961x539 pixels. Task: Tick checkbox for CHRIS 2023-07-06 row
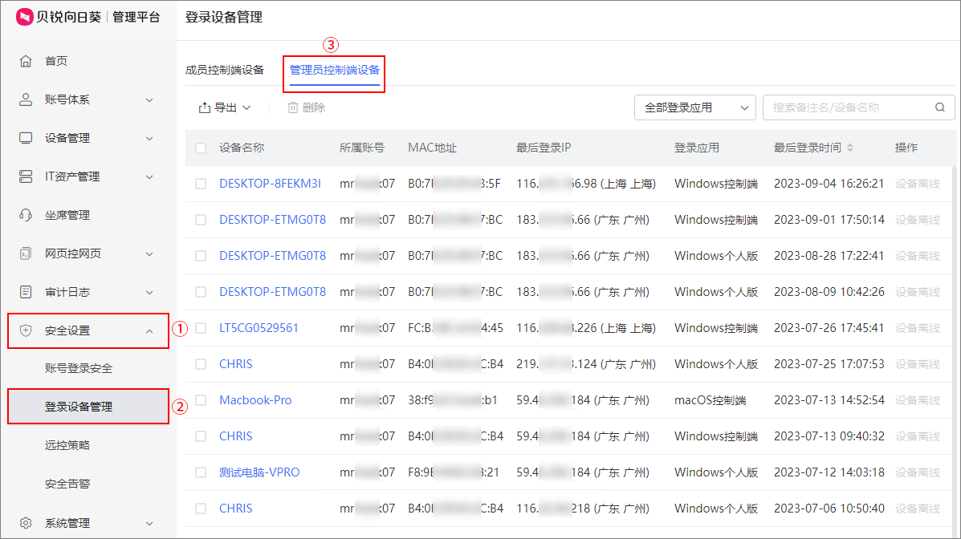(x=201, y=509)
